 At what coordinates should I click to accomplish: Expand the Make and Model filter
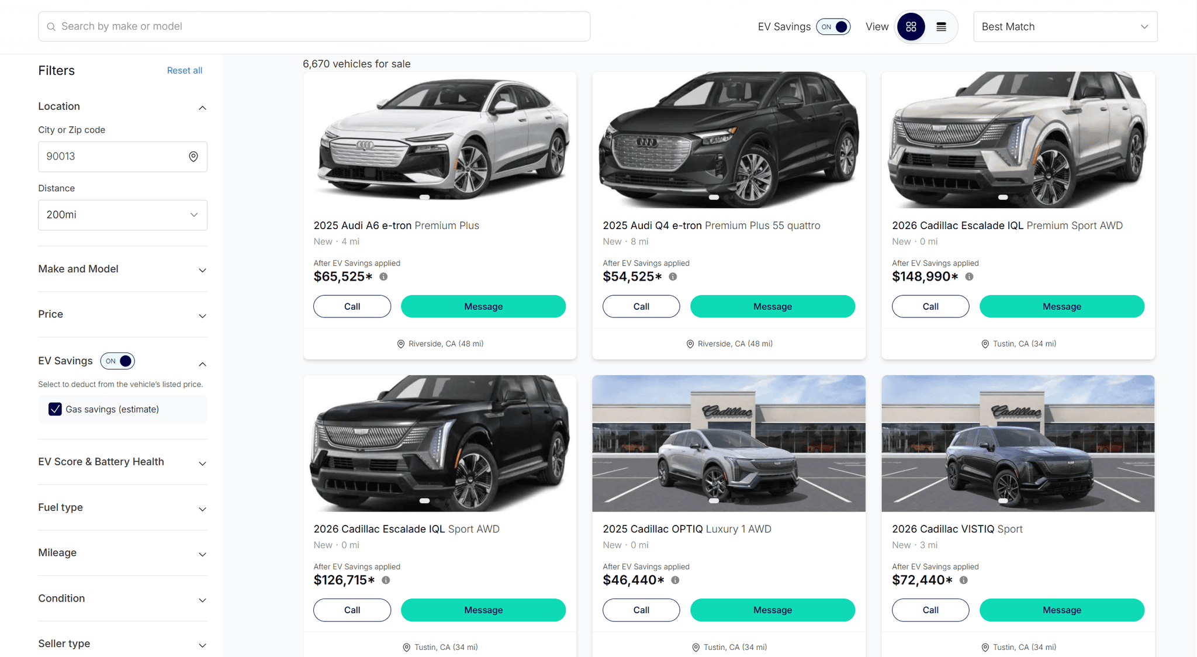click(123, 269)
